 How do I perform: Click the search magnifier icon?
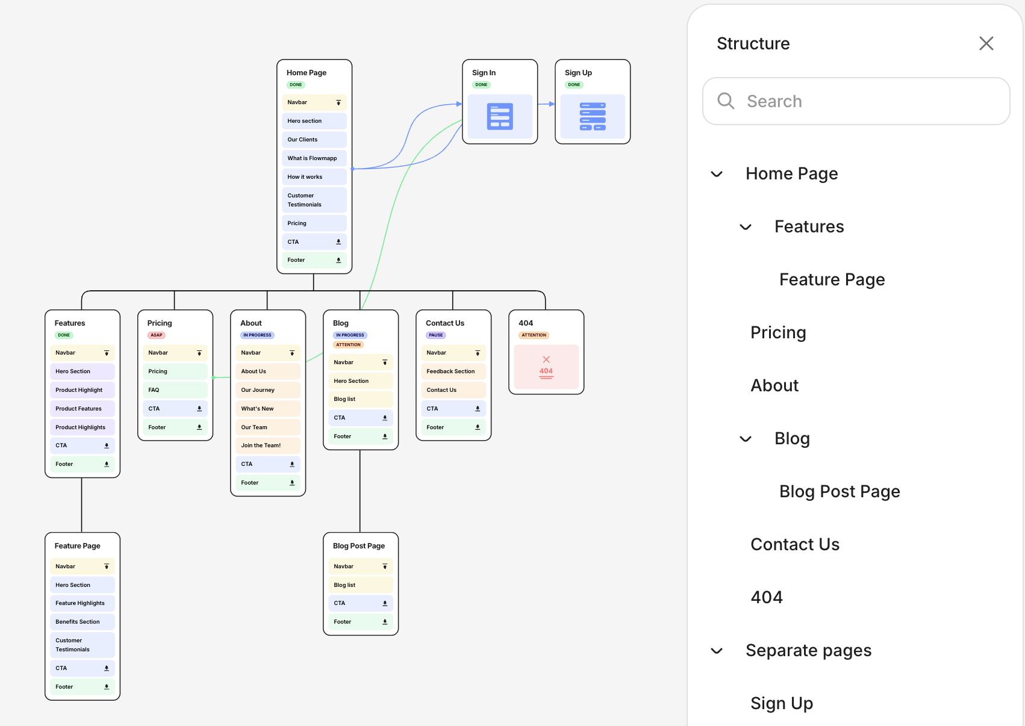[726, 101]
